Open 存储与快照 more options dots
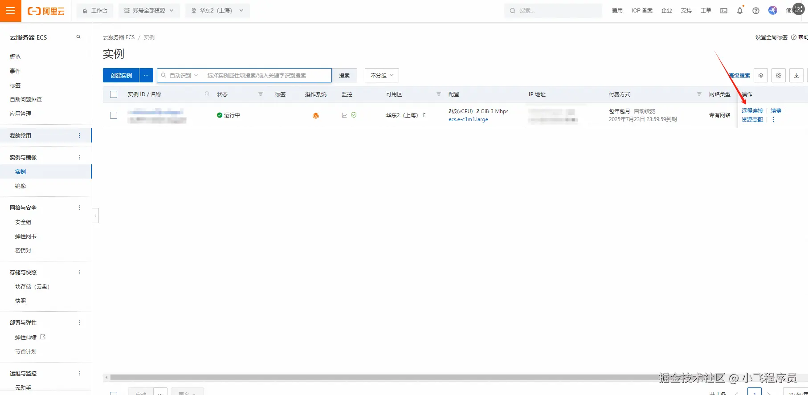This screenshot has height=395, width=808. pos(80,272)
